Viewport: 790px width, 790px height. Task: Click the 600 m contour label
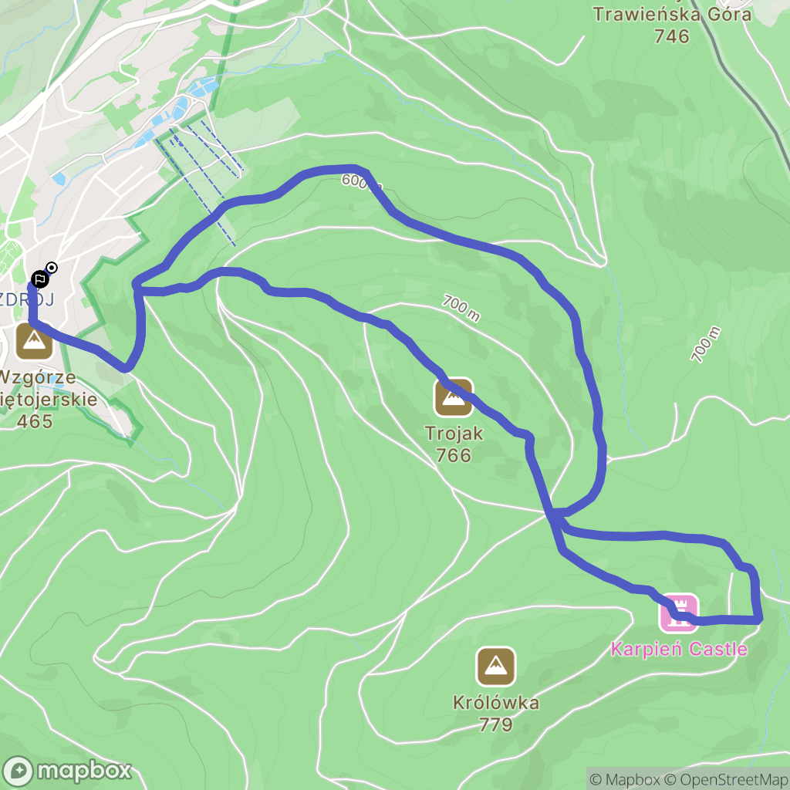361,183
